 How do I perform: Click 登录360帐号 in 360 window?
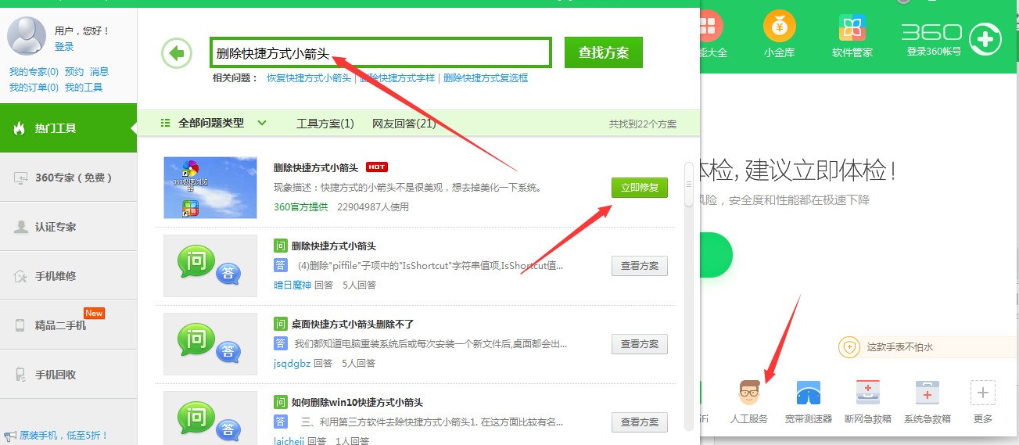(x=934, y=52)
